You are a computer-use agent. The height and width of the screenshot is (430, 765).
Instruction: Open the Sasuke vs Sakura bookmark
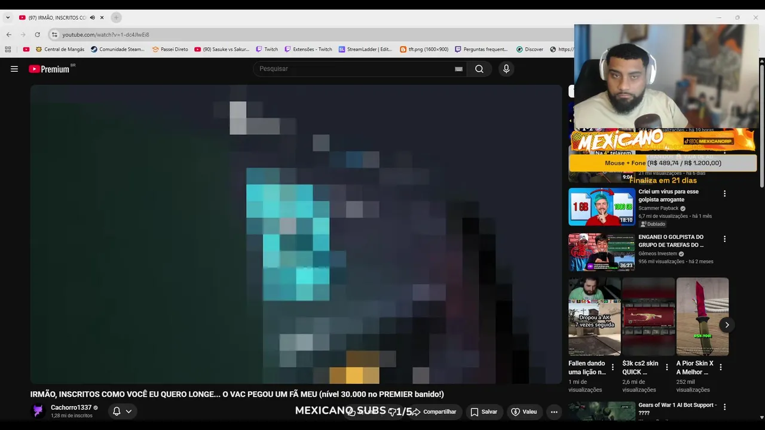click(222, 50)
